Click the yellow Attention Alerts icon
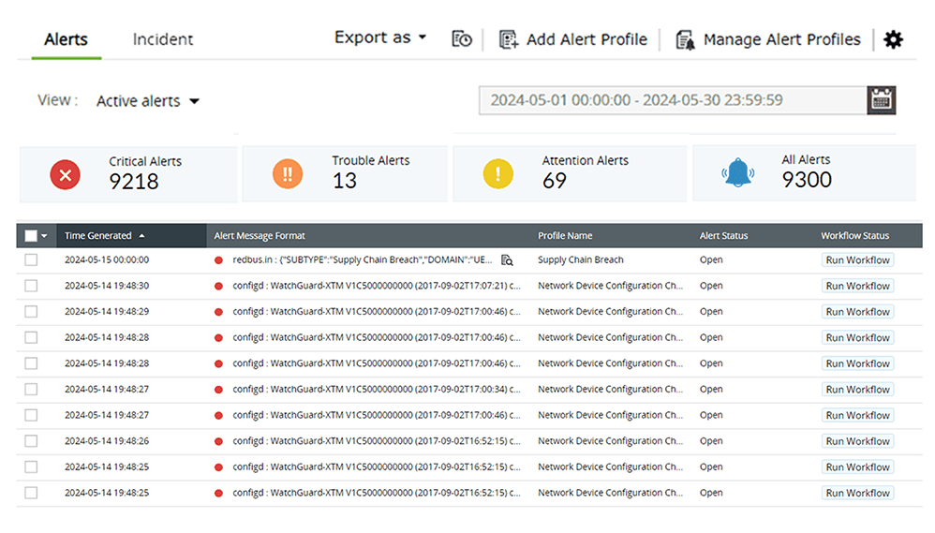The width and height of the screenshot is (935, 533). tap(497, 173)
